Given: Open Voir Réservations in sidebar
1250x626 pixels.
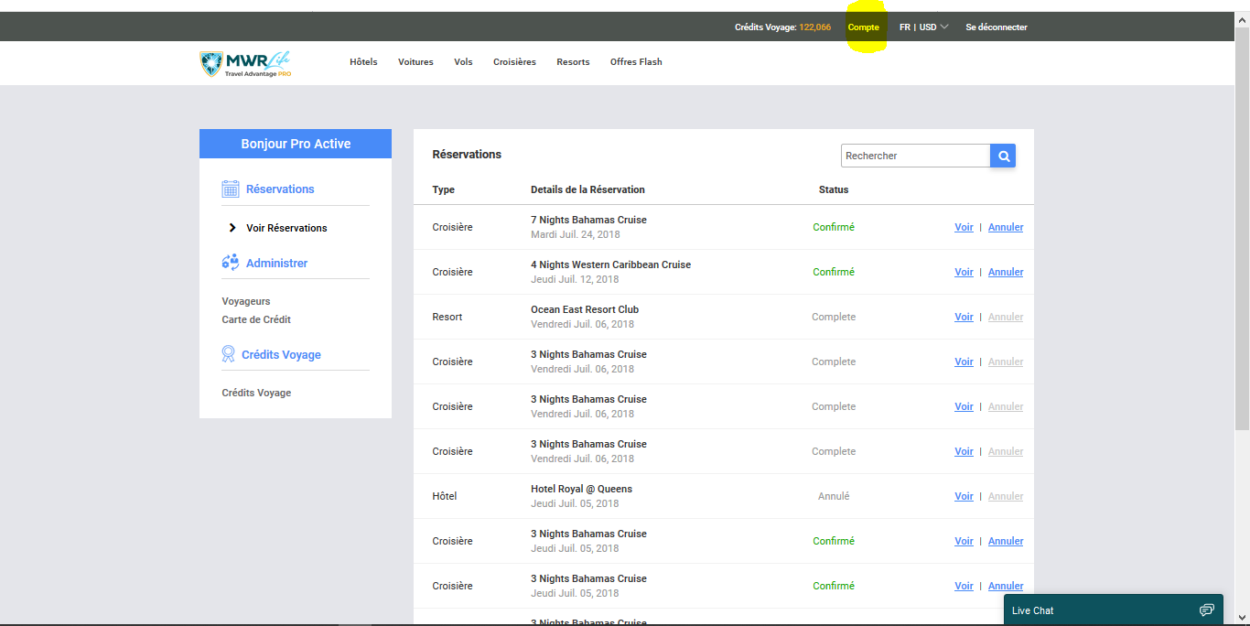Looking at the screenshot, I should click(286, 228).
